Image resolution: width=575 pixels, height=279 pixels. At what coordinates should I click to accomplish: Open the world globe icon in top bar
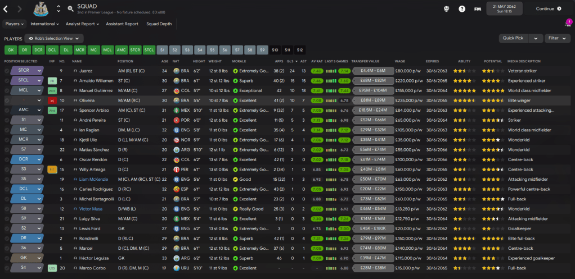[x=446, y=9]
